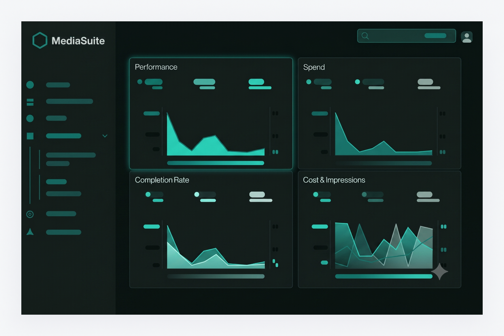The image size is (504, 336).
Task: Open the arrowhead icon at the sidebar bottom
Action: [x=30, y=232]
